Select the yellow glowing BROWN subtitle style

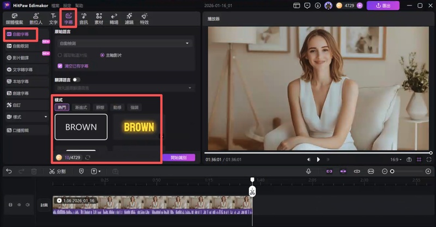click(x=139, y=127)
